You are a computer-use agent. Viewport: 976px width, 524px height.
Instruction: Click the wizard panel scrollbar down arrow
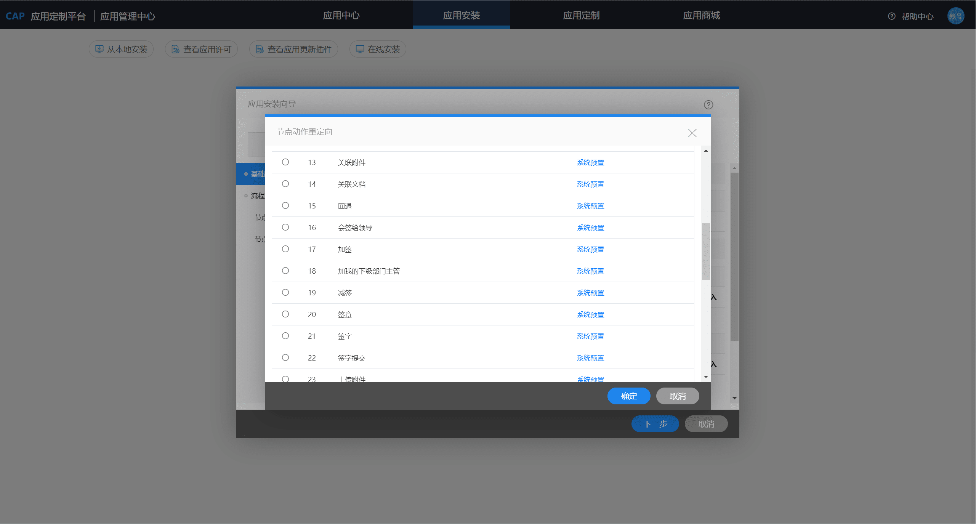[734, 398]
